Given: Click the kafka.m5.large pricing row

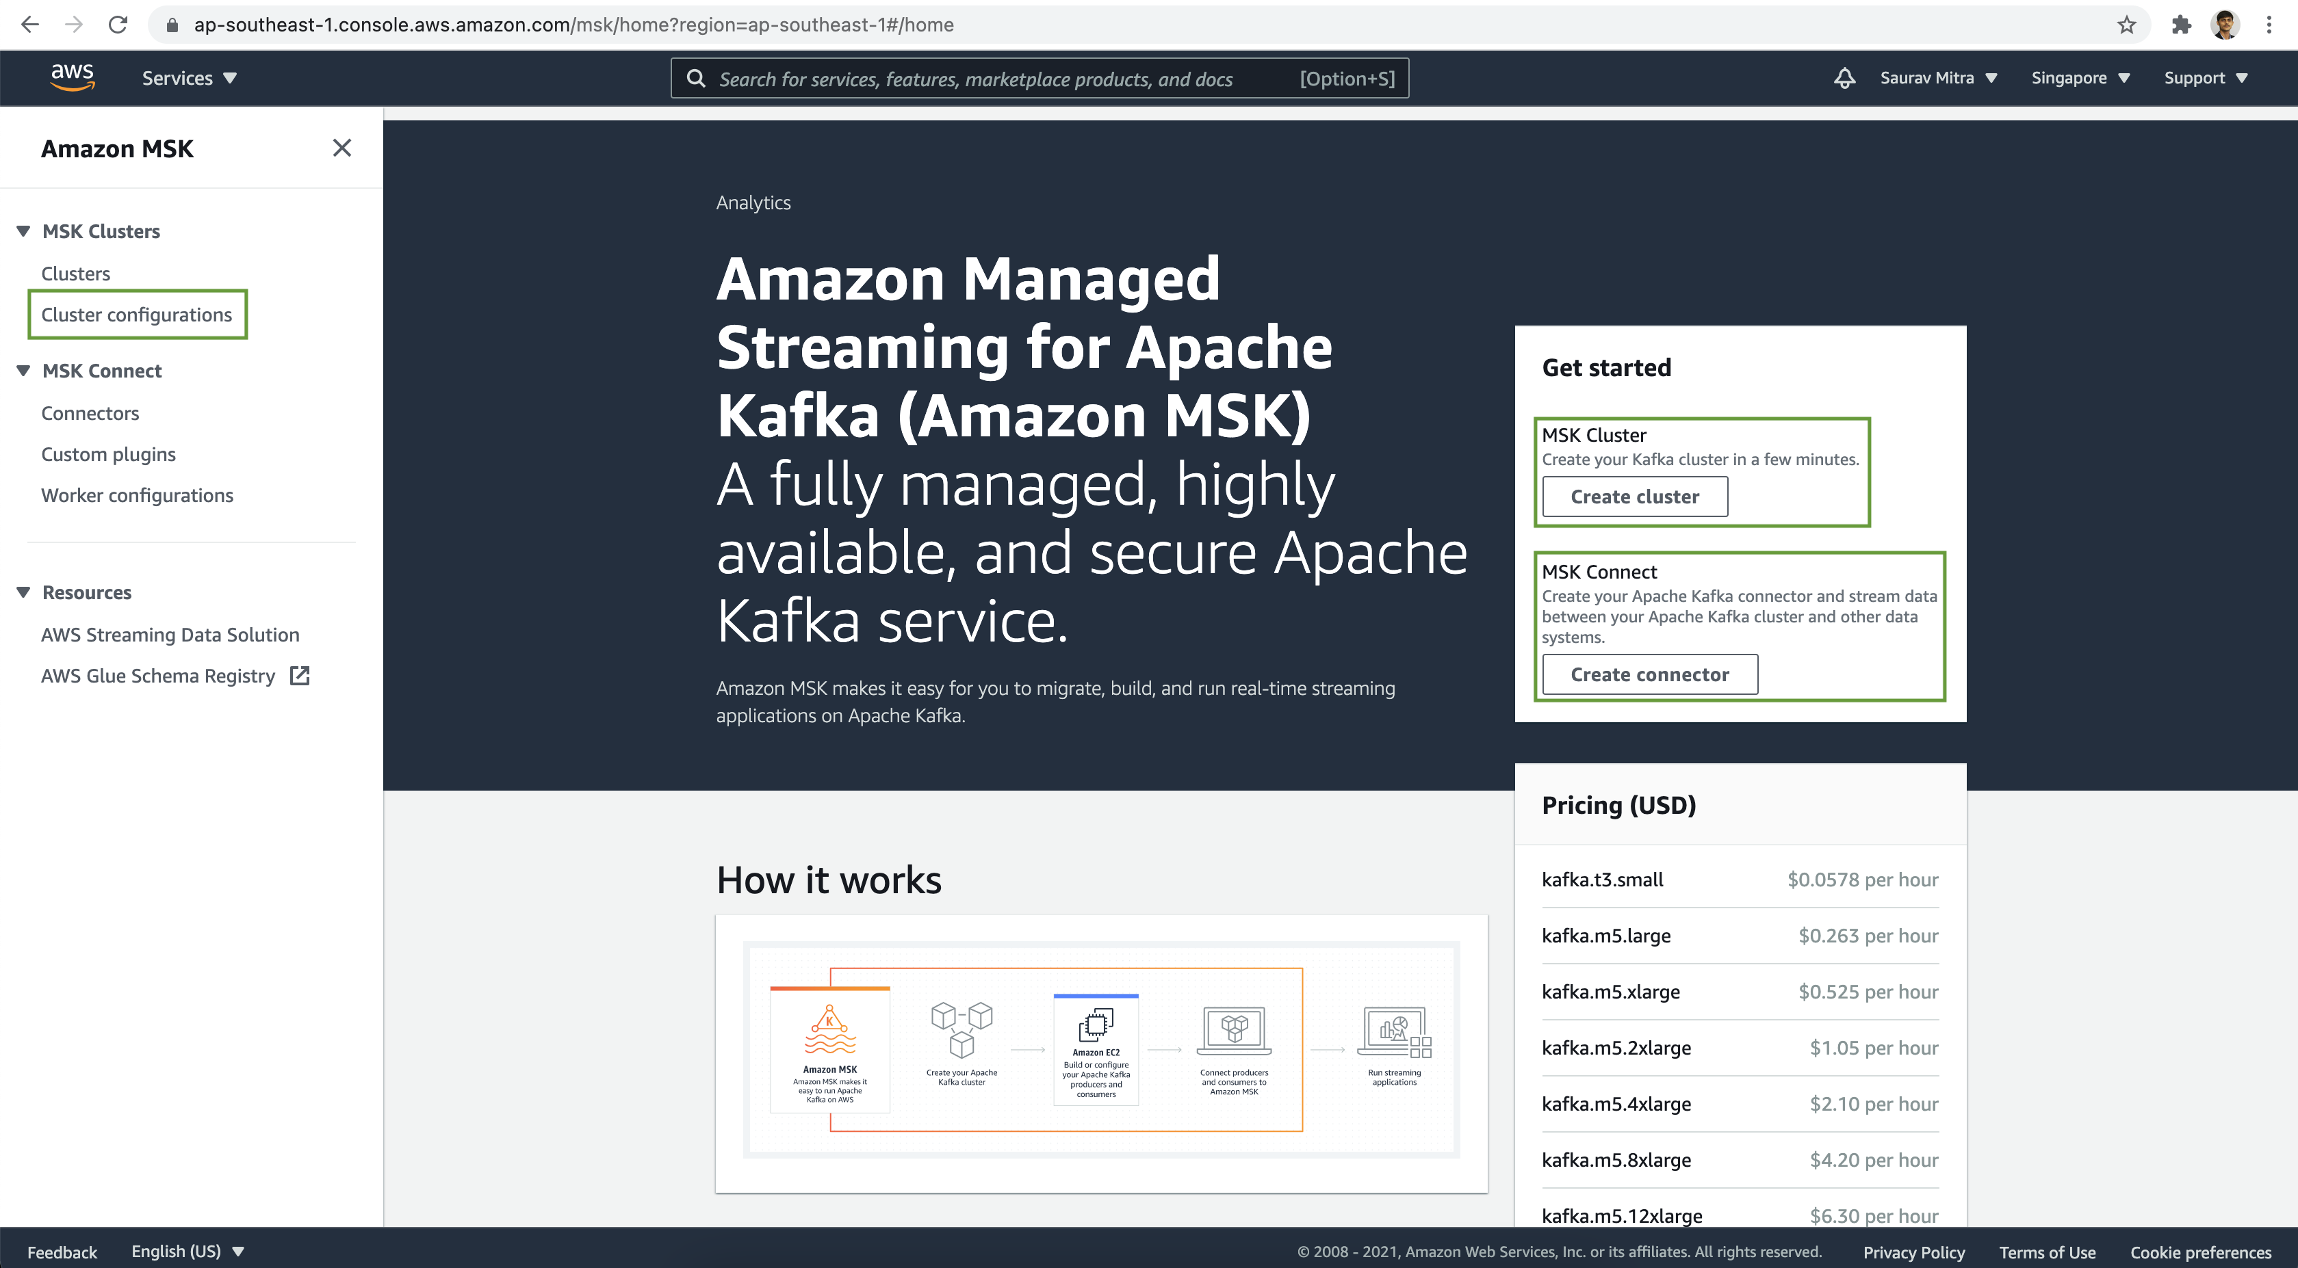Looking at the screenshot, I should coord(1740,936).
